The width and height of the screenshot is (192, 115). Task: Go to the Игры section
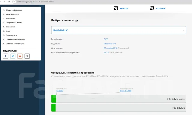8,31
